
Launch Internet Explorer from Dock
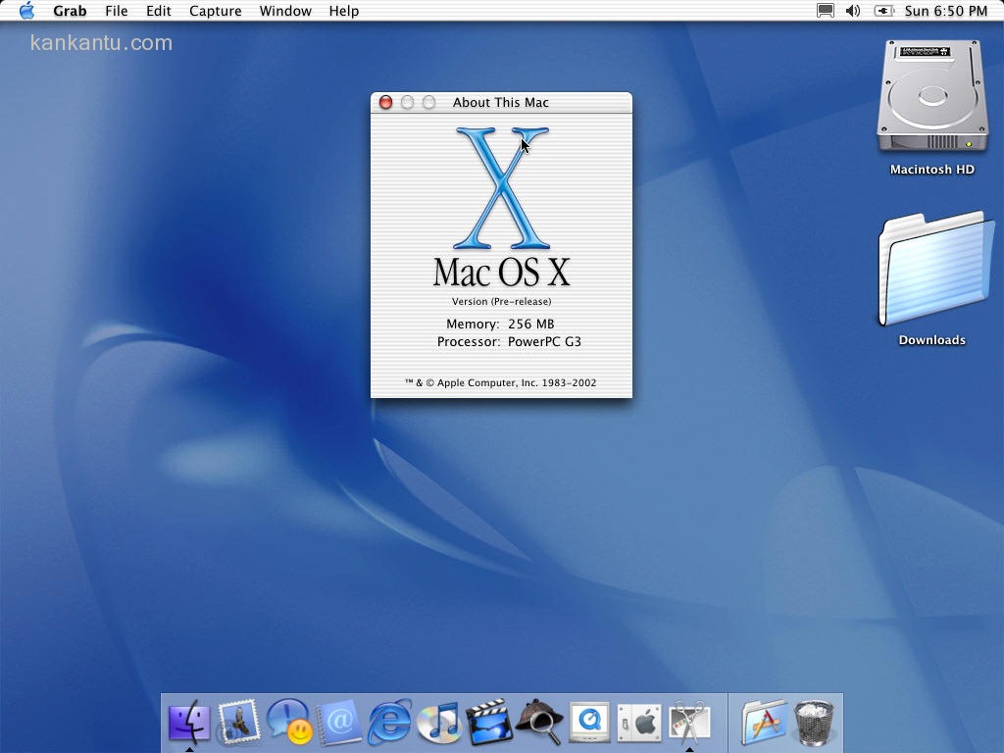click(389, 724)
